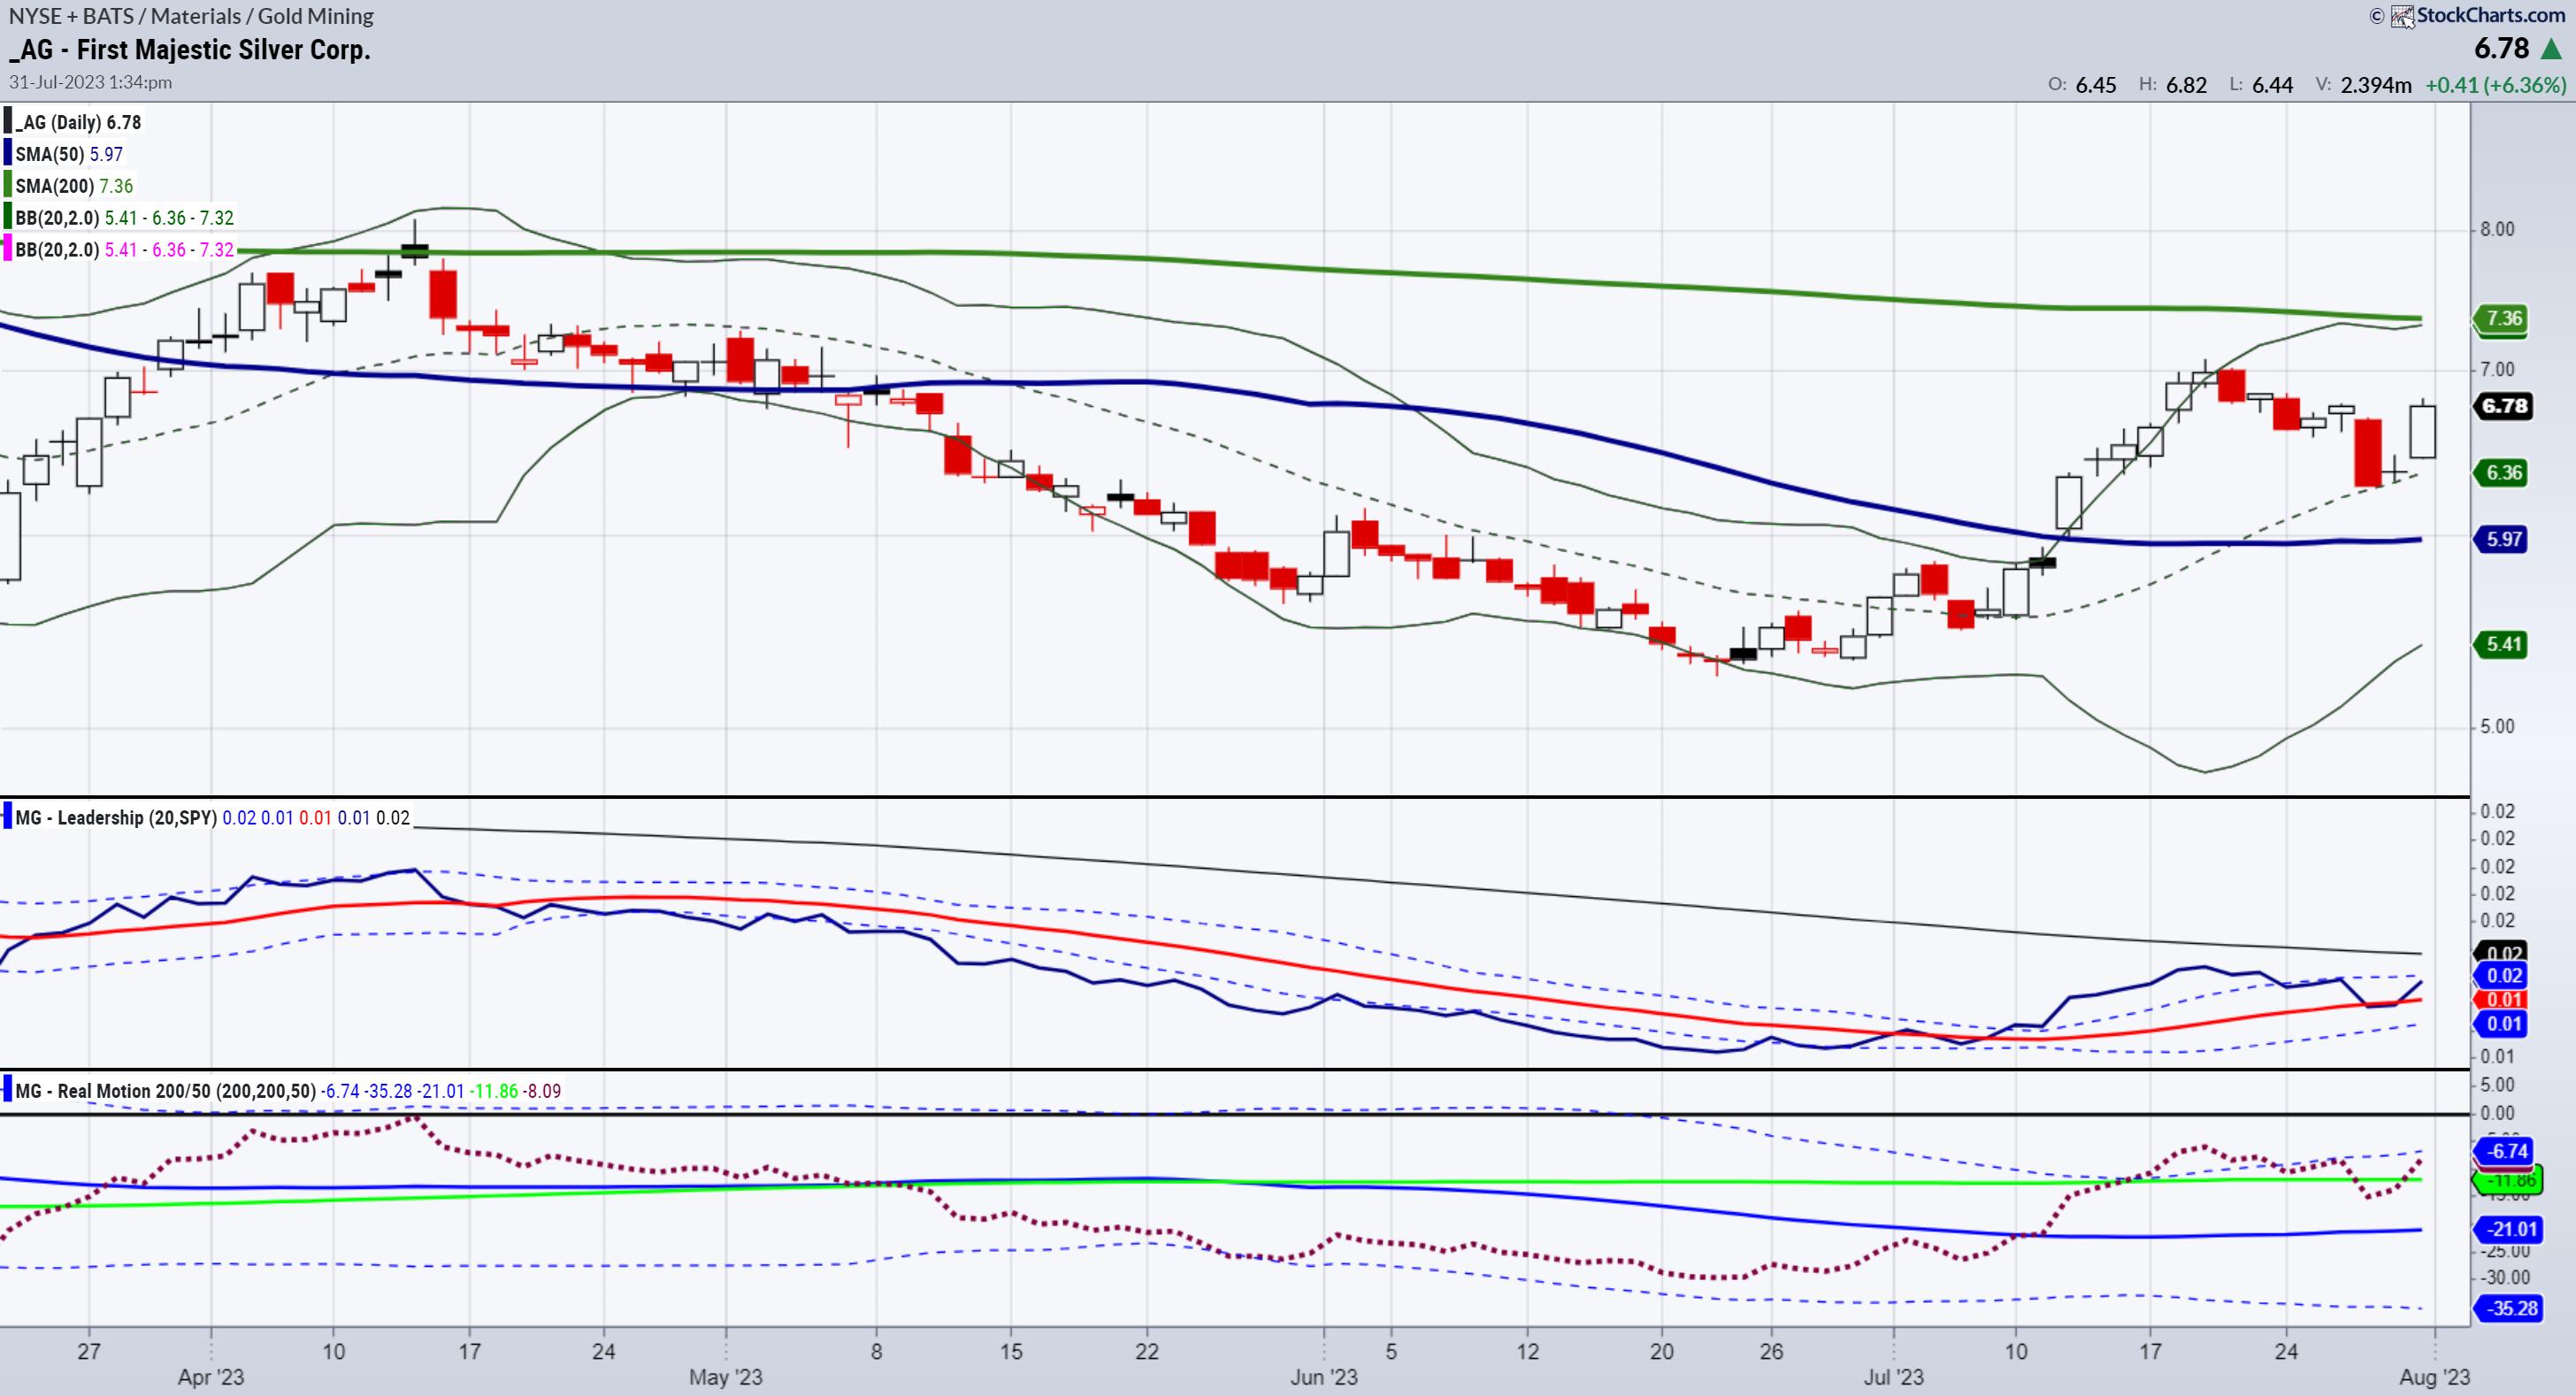Click the MG - Leadership (20,SPY) indicator title
The width and height of the screenshot is (2576, 1396).
116,818
